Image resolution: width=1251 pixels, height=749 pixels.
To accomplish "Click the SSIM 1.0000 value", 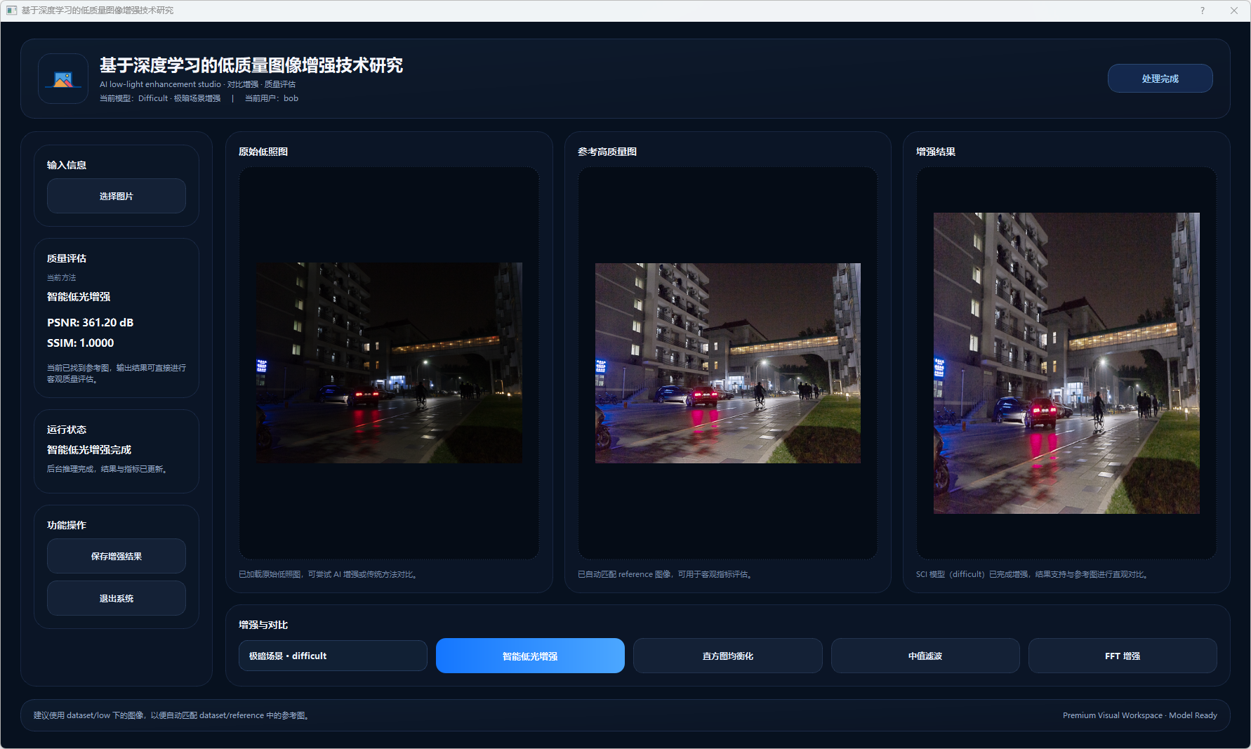I will pyautogui.click(x=80, y=343).
